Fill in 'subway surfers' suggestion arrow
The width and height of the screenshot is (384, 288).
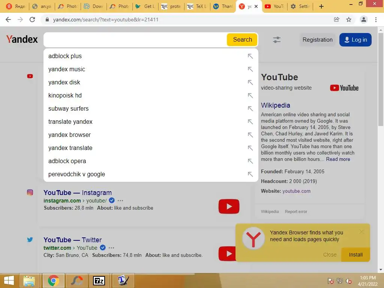250,108
